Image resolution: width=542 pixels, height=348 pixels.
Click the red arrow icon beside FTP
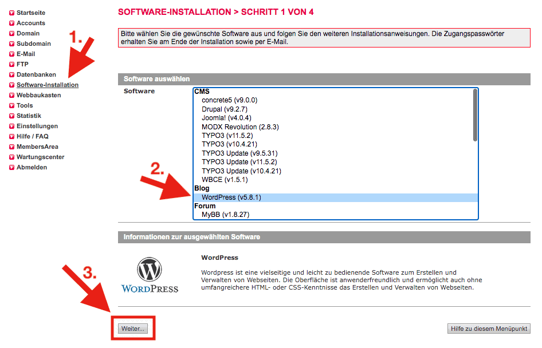(x=12, y=65)
